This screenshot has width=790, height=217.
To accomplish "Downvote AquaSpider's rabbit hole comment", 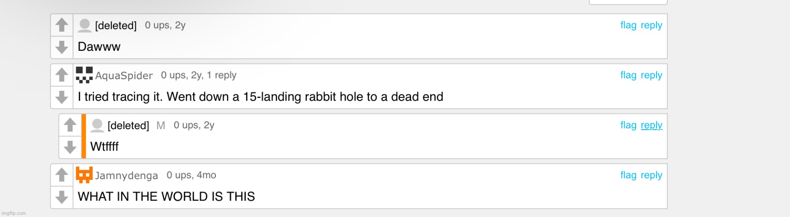I will pyautogui.click(x=62, y=97).
